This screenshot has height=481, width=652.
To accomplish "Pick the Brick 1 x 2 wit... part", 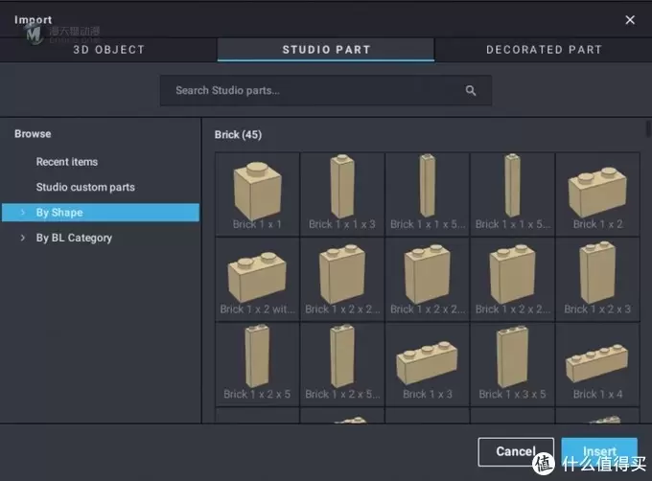I will click(257, 279).
